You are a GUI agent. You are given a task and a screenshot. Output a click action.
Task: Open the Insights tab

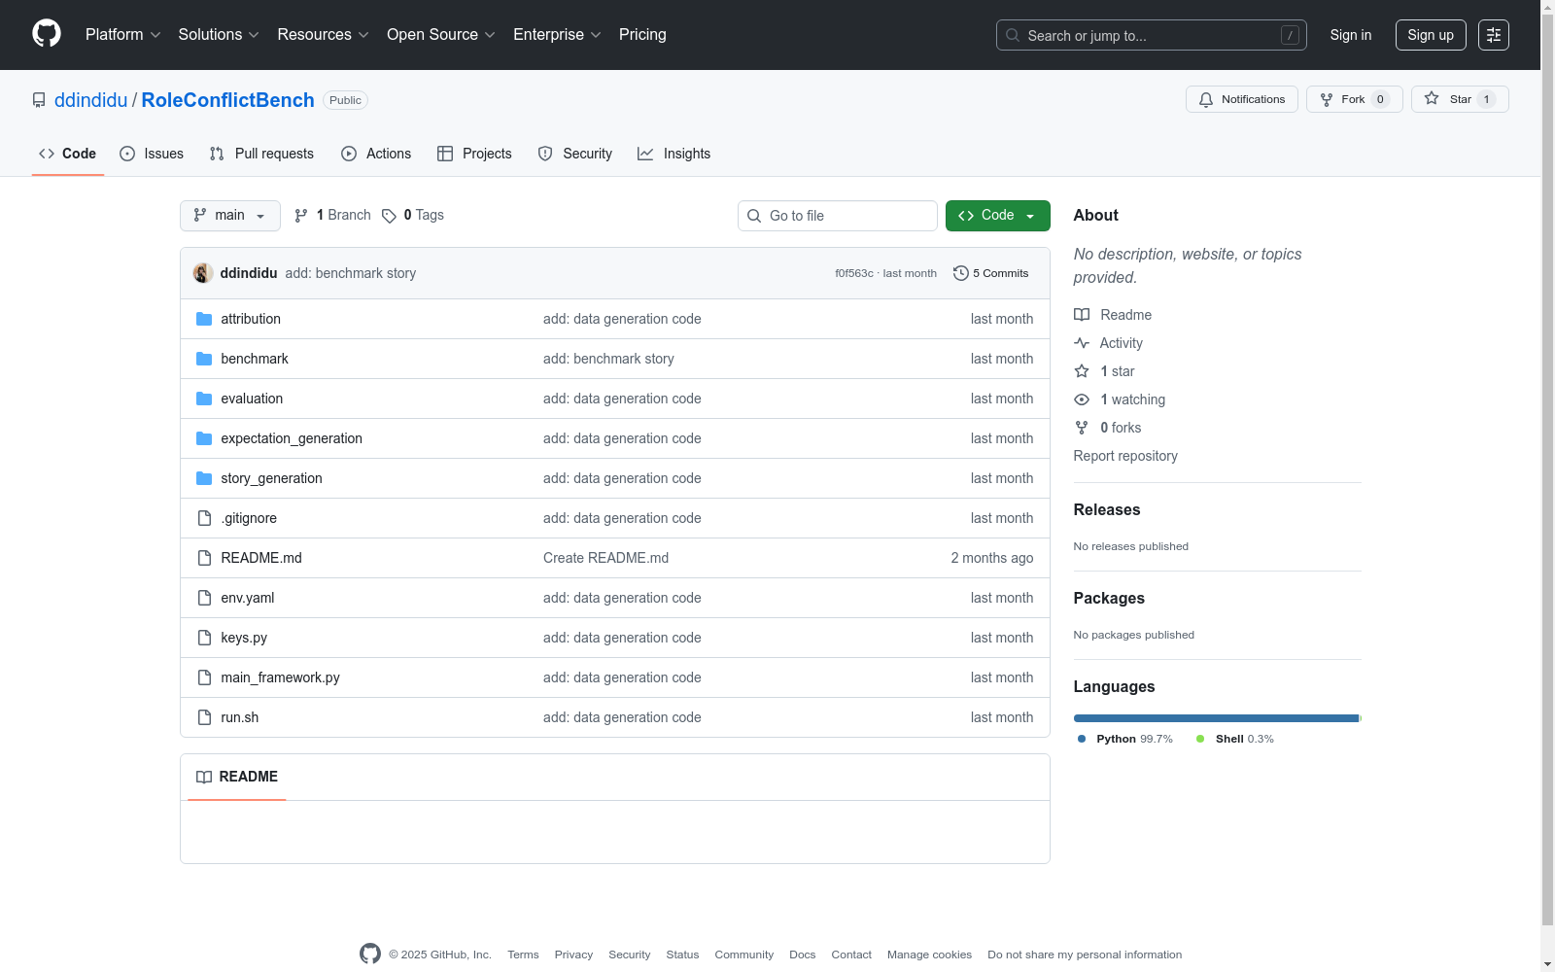coord(674,154)
